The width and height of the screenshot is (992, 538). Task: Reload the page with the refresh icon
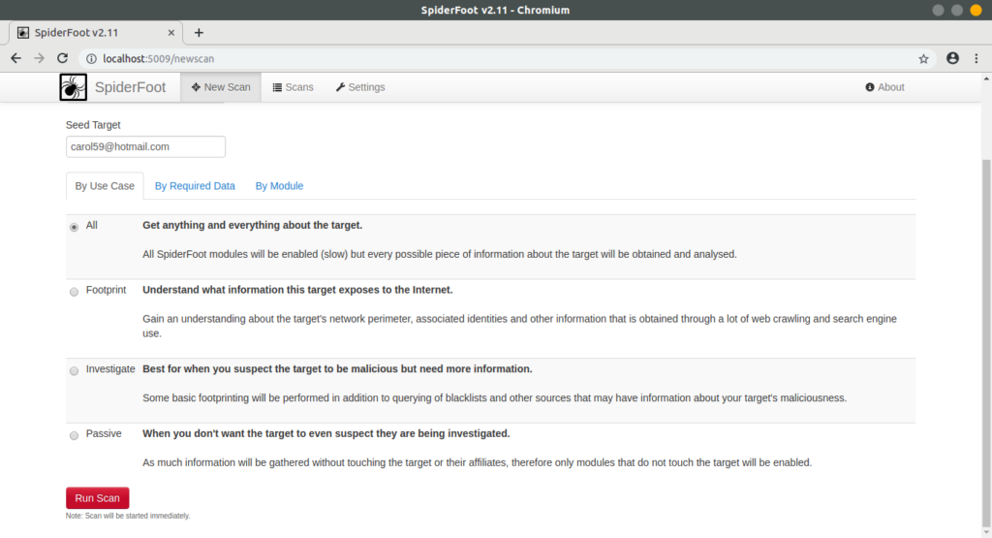tap(63, 58)
